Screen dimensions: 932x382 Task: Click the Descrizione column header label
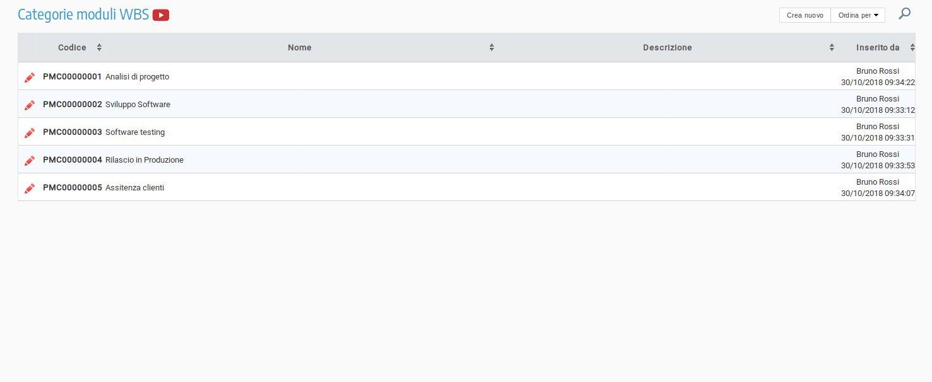[x=667, y=48]
